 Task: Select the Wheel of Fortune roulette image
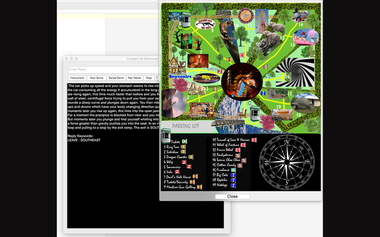pos(246,15)
